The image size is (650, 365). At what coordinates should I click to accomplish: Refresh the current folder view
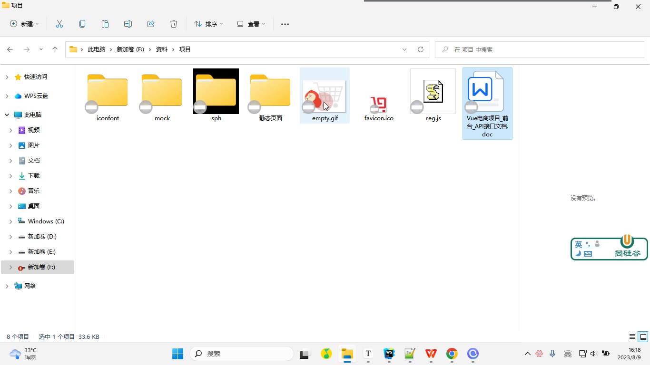[x=421, y=49]
